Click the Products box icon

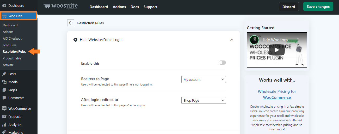[x=4, y=117]
